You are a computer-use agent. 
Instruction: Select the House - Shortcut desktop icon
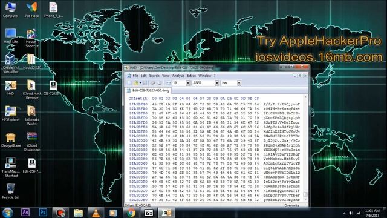point(32,38)
